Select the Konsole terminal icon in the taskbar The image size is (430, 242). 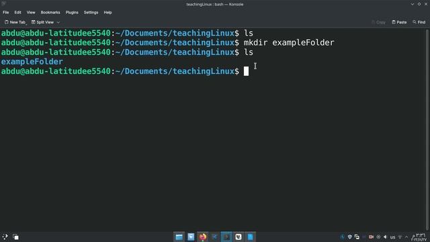[x=226, y=237]
